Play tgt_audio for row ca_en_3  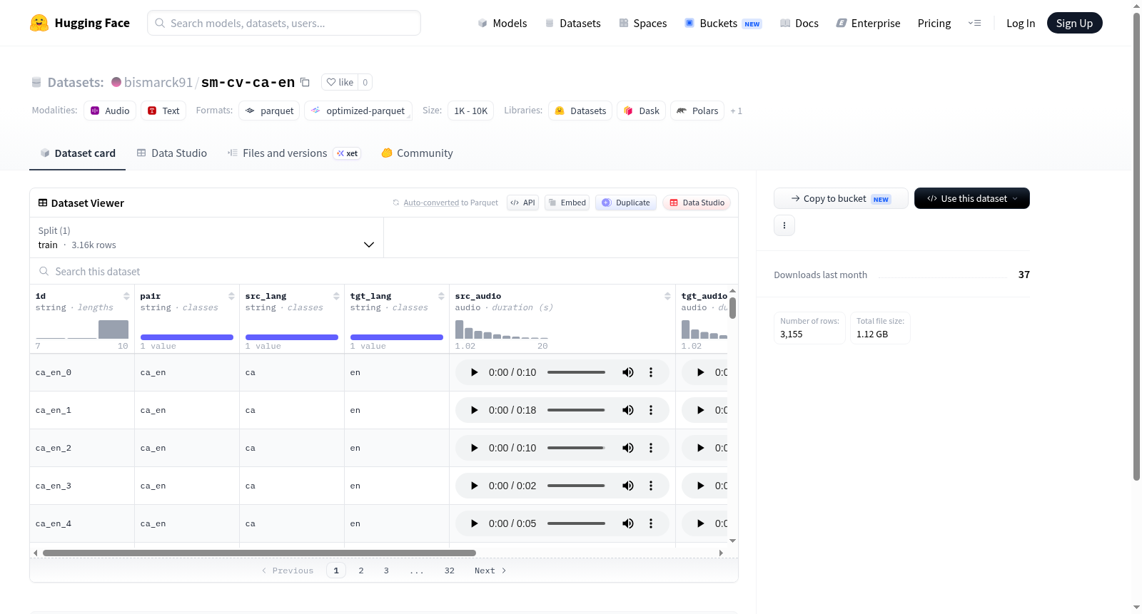tap(700, 486)
